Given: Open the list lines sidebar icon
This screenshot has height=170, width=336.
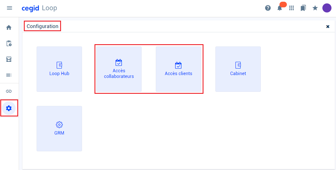Looking at the screenshot, I should [9, 75].
